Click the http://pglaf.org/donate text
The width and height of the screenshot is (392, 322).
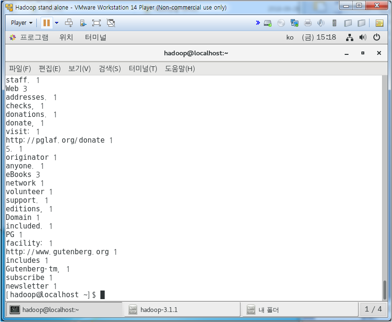coord(55,140)
